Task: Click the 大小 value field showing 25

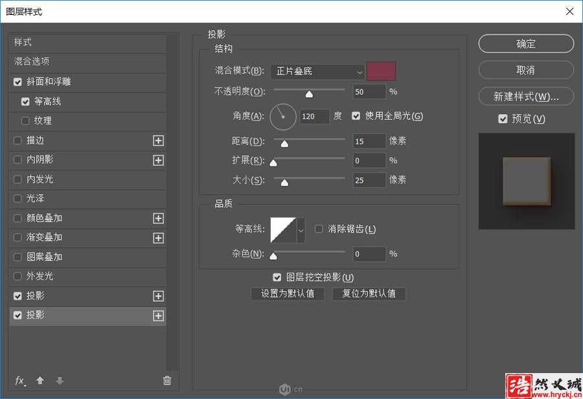Action: click(369, 180)
